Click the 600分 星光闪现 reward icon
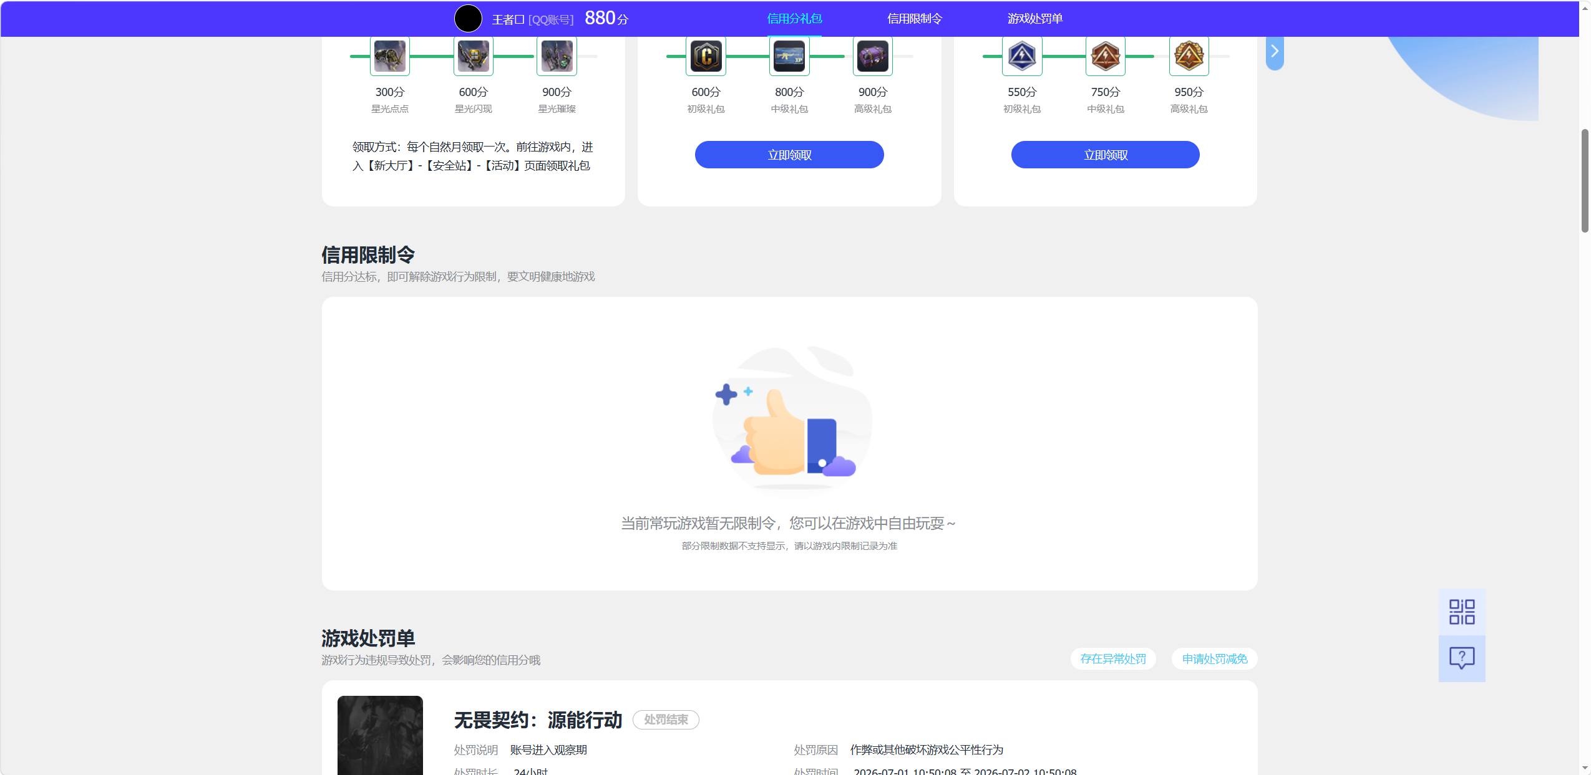Screen dimensions: 1591x775 (474, 56)
